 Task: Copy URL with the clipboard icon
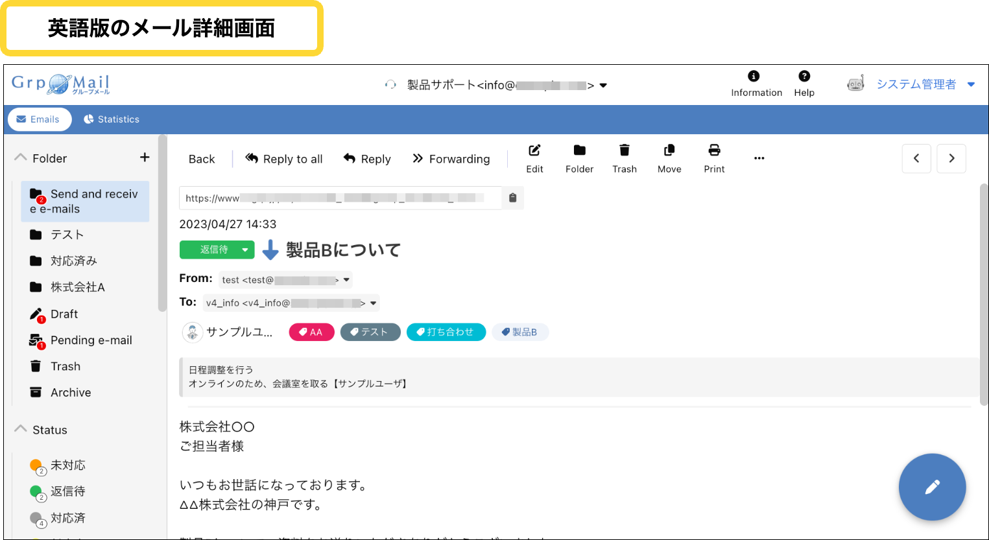point(513,198)
